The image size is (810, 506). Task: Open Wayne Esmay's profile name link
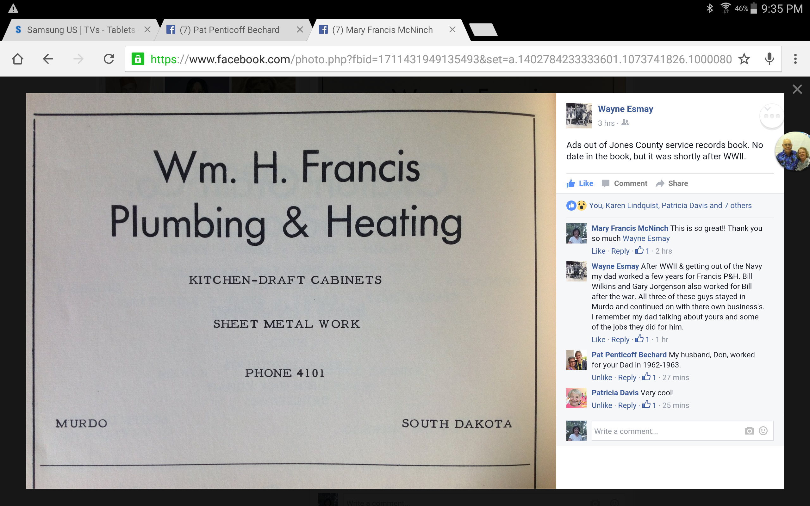point(625,109)
